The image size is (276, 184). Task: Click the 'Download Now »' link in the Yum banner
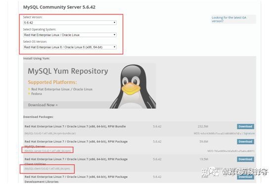click(x=43, y=105)
